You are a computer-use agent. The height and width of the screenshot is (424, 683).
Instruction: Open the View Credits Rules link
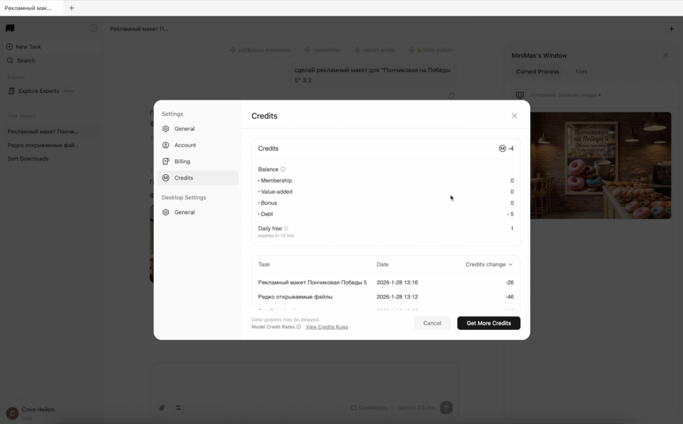(327, 327)
